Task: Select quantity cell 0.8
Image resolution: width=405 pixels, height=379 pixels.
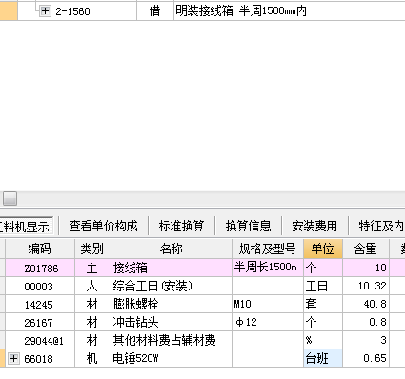Action: click(366, 322)
